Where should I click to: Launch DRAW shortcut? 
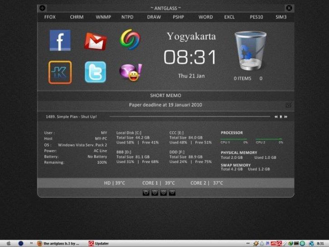point(154,17)
